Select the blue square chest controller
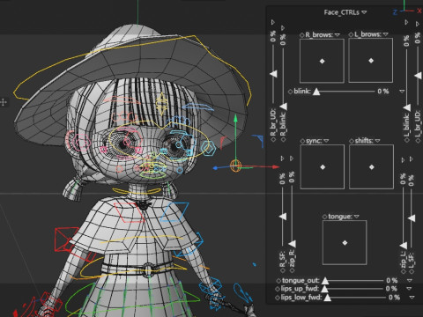This screenshot has width=423, height=317. point(174,211)
